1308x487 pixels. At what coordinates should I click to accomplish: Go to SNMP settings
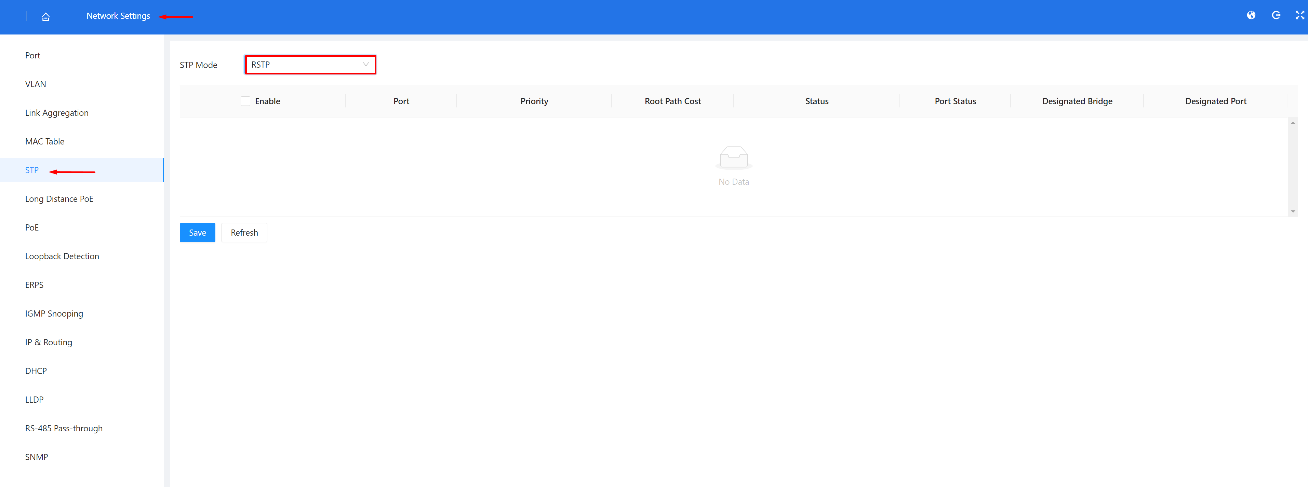point(37,457)
